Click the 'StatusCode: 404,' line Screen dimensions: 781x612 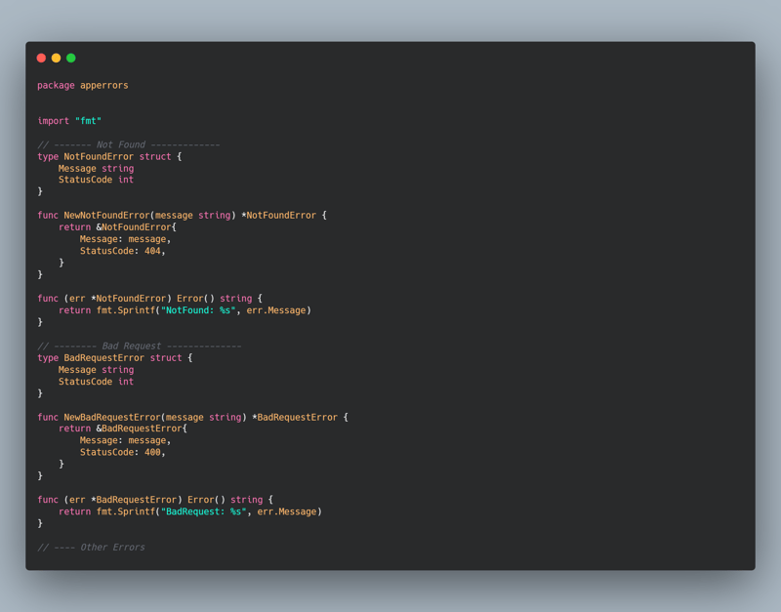(x=123, y=251)
